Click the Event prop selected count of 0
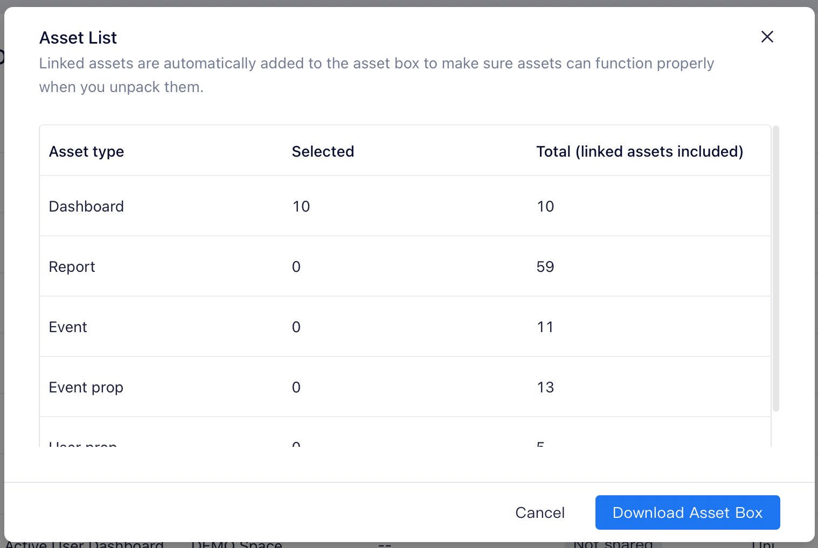The width and height of the screenshot is (818, 548). [296, 388]
